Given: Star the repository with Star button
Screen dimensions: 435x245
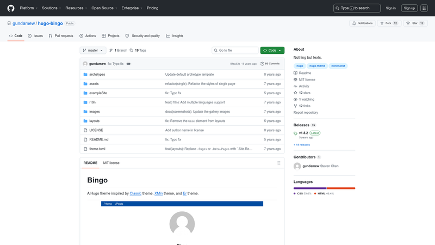Looking at the screenshot, I should (x=415, y=23).
